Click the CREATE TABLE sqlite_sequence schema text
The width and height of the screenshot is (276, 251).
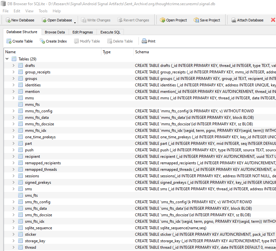171,228
